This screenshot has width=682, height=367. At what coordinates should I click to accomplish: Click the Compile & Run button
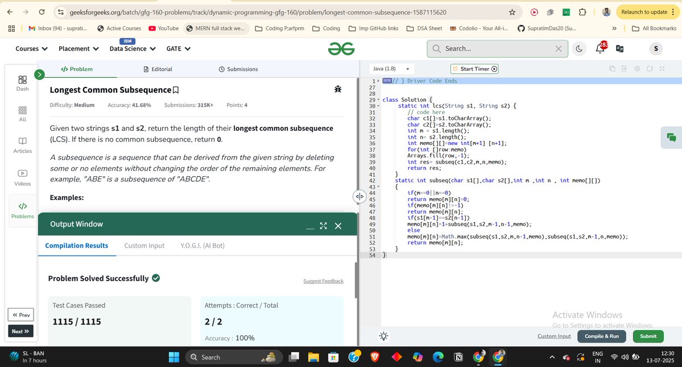coord(602,336)
